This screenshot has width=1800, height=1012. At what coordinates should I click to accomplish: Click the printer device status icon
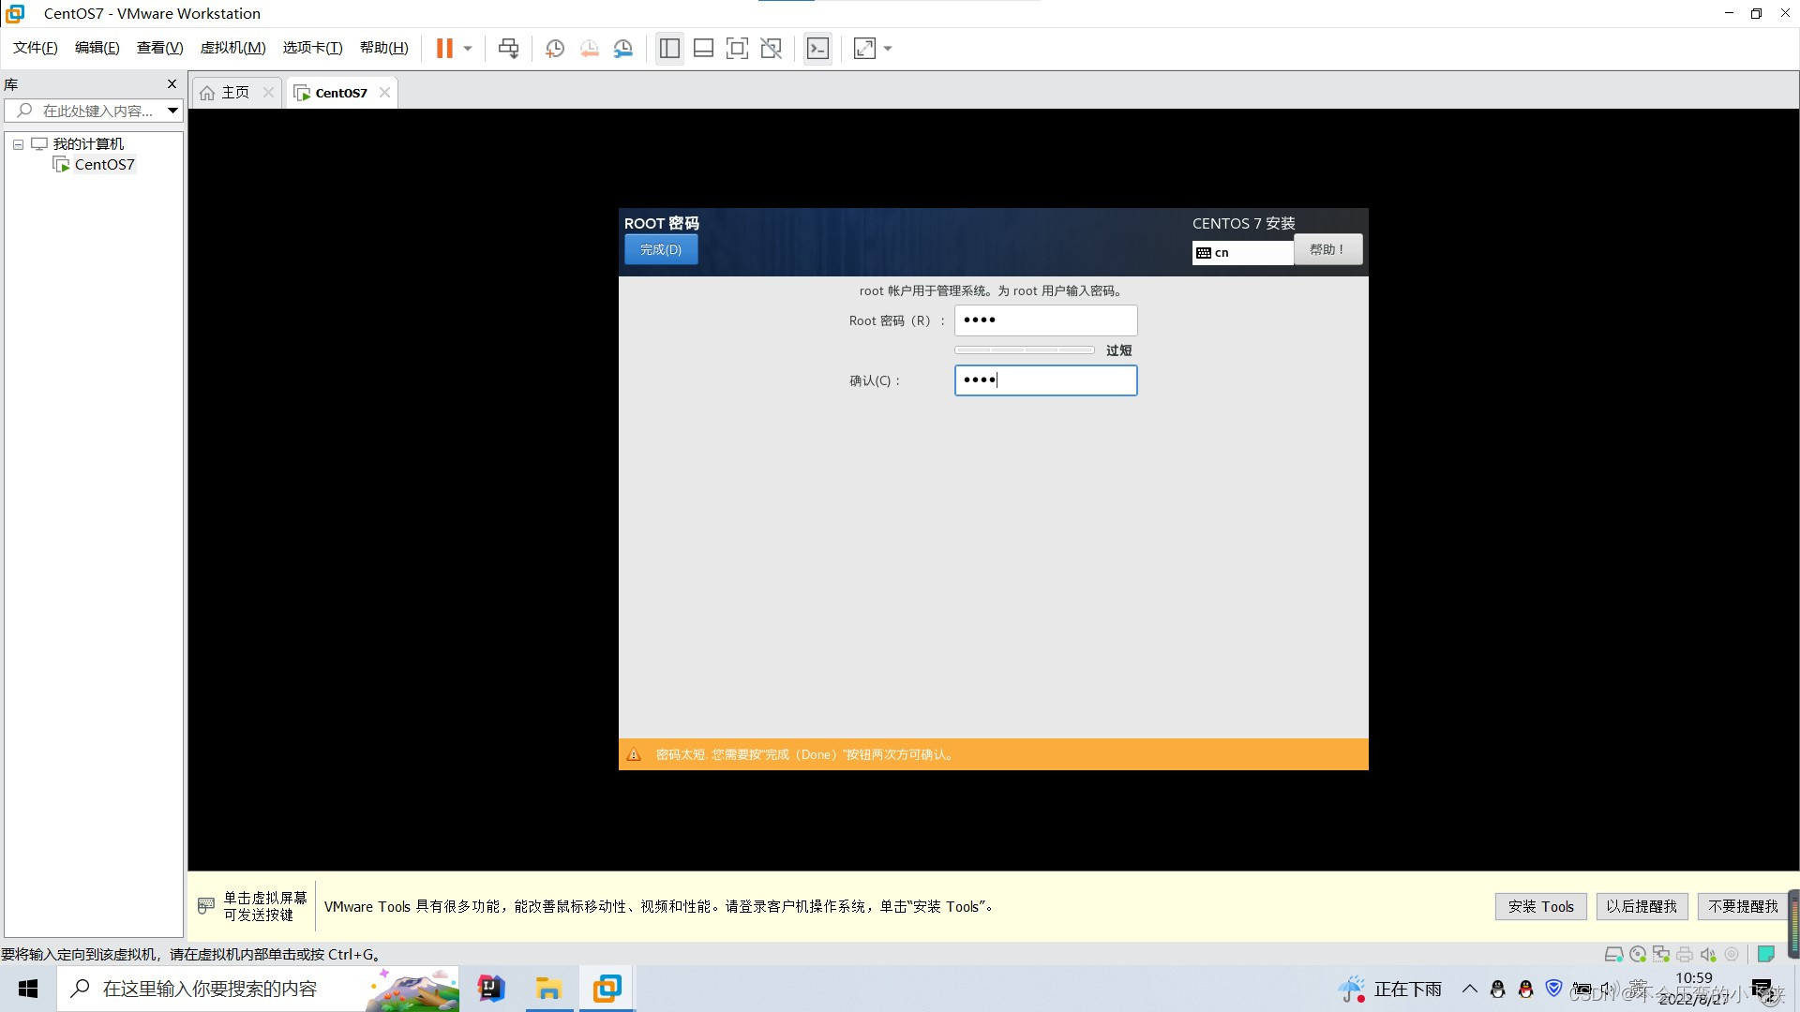click(1685, 954)
